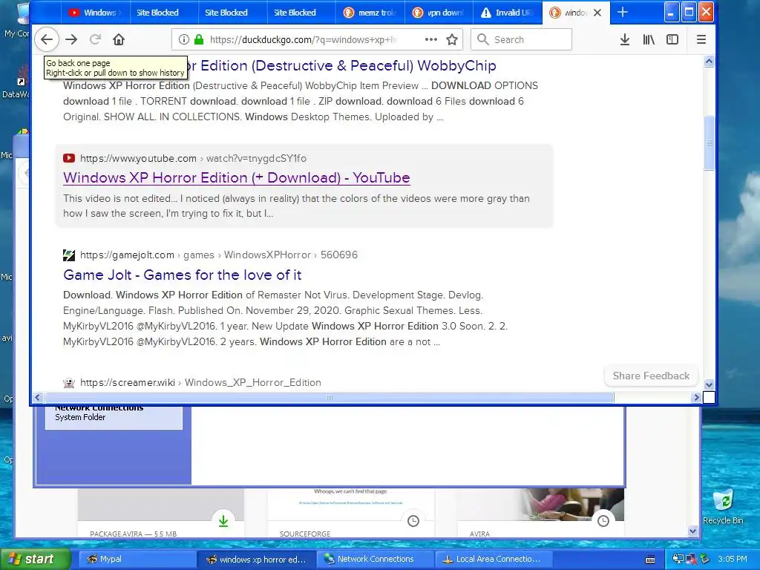The height and width of the screenshot is (570, 760).
Task: Click the Game Jolt favicon next to the result
Action: click(x=69, y=255)
